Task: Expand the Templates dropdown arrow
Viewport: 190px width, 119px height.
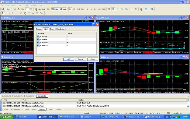Action: pos(153,9)
